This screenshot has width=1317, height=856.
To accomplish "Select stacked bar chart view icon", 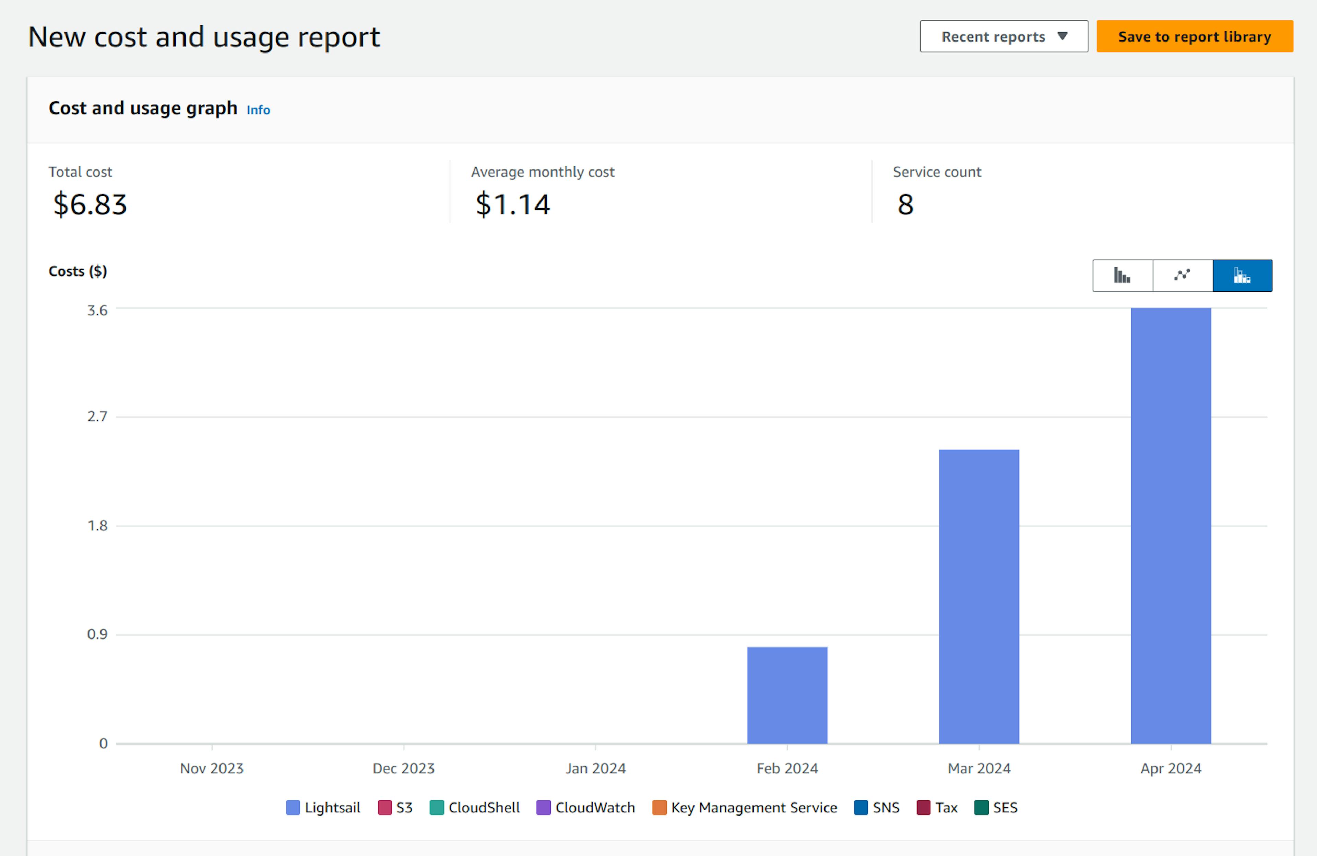I will point(1242,275).
